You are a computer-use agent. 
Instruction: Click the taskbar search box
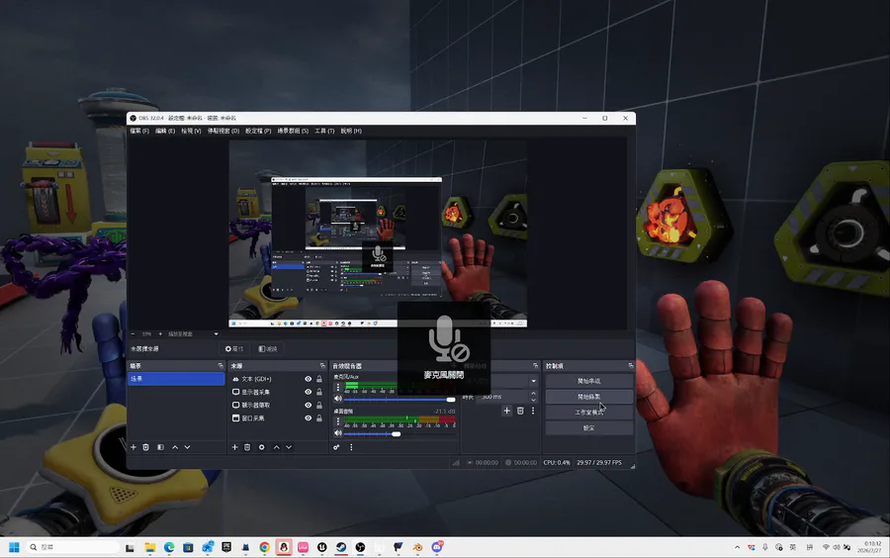click(x=73, y=547)
